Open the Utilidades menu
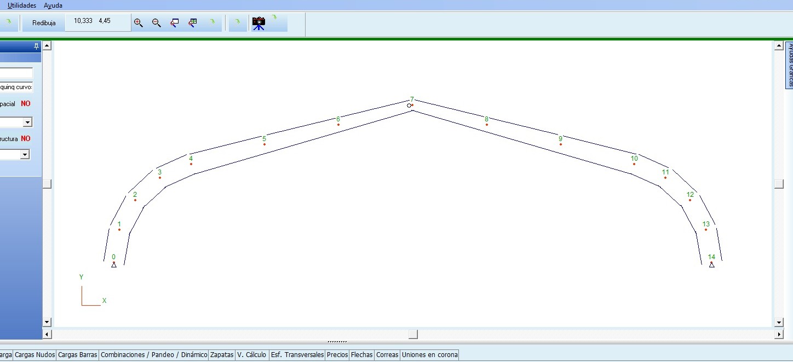Viewport: 793px width, 362px height. click(x=22, y=5)
